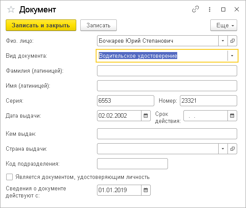
Task: Open Физ. лицо record with open-form icon
Action: pos(232,41)
